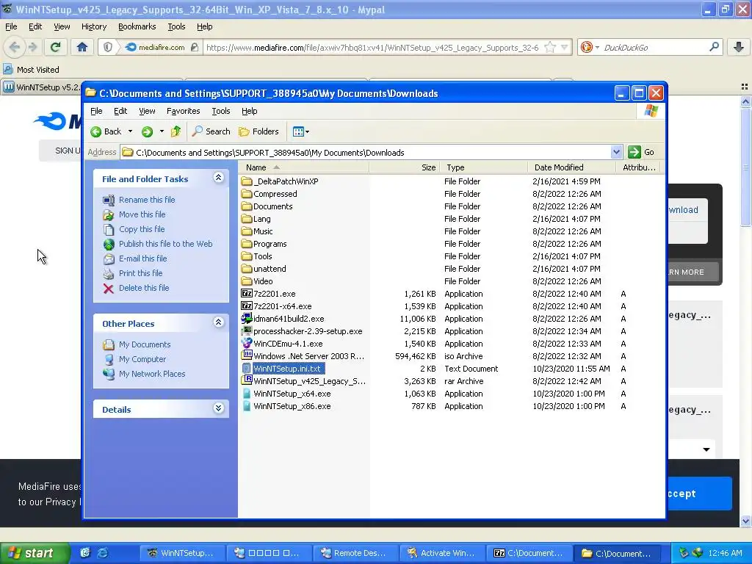Select WinNTSetup_v425_Legacy rar archive icon

(x=247, y=381)
